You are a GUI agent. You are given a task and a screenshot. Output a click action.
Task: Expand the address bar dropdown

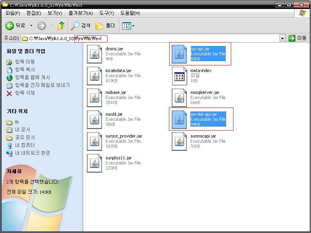tap(282, 38)
